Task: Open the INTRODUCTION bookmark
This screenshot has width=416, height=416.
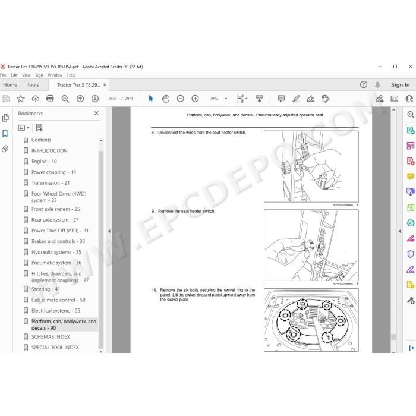Action: pos(49,151)
